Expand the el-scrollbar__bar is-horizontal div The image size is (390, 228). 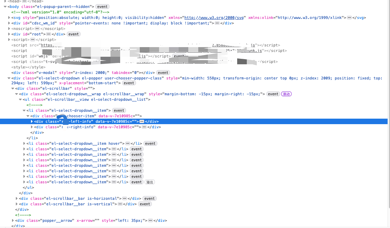(17, 198)
